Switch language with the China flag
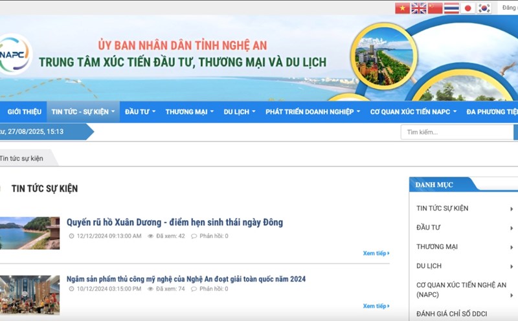Image resolution: width=518 pixels, height=321 pixels. pyautogui.click(x=434, y=8)
